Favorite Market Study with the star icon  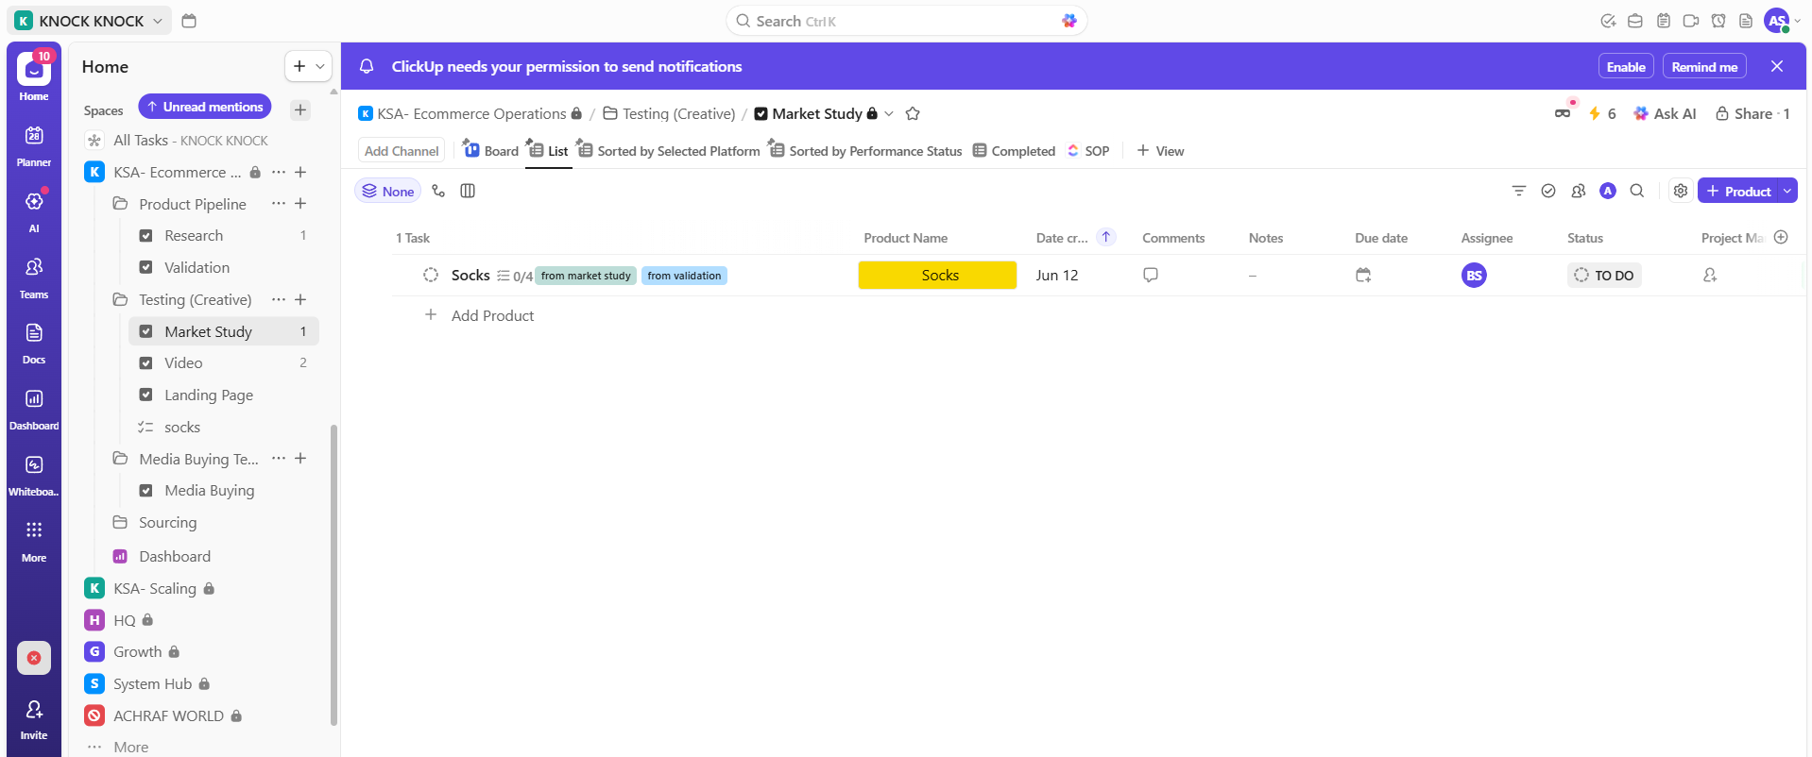[x=913, y=114]
